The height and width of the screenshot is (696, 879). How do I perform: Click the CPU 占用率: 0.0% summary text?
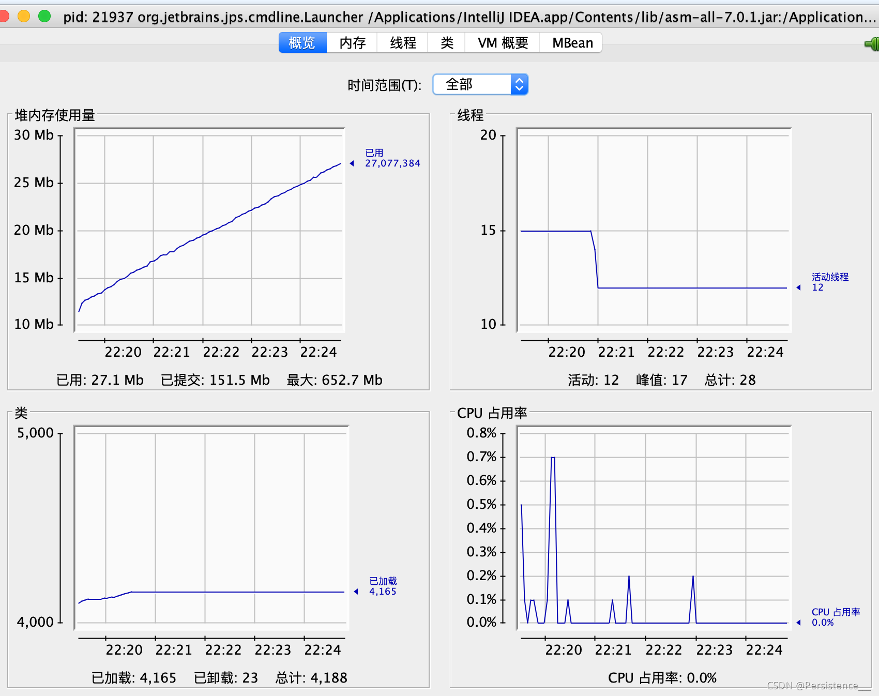(x=662, y=678)
